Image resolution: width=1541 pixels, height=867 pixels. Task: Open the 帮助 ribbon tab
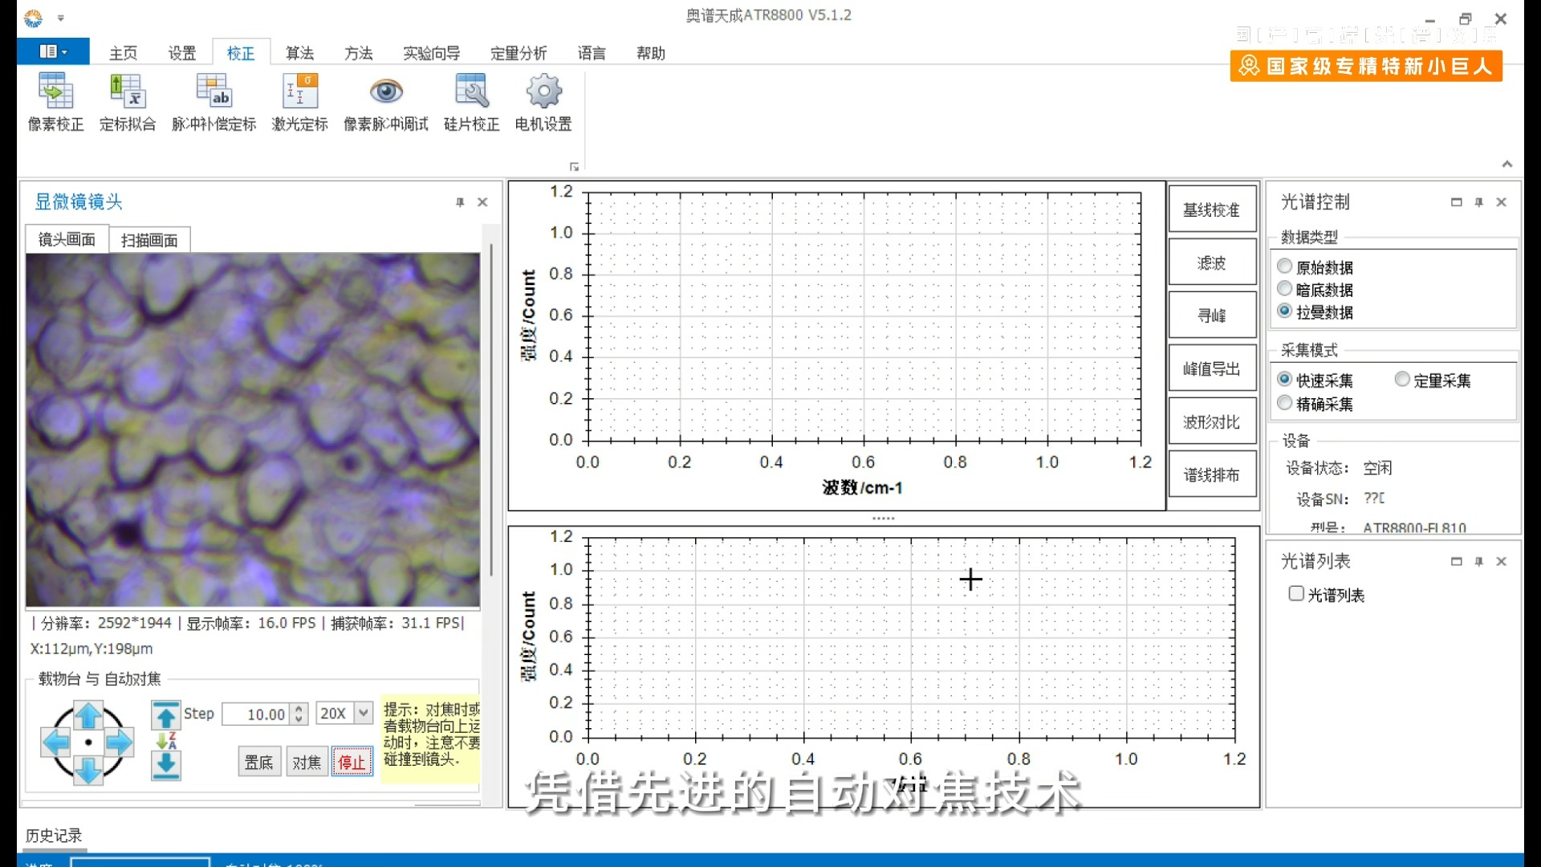(x=650, y=53)
